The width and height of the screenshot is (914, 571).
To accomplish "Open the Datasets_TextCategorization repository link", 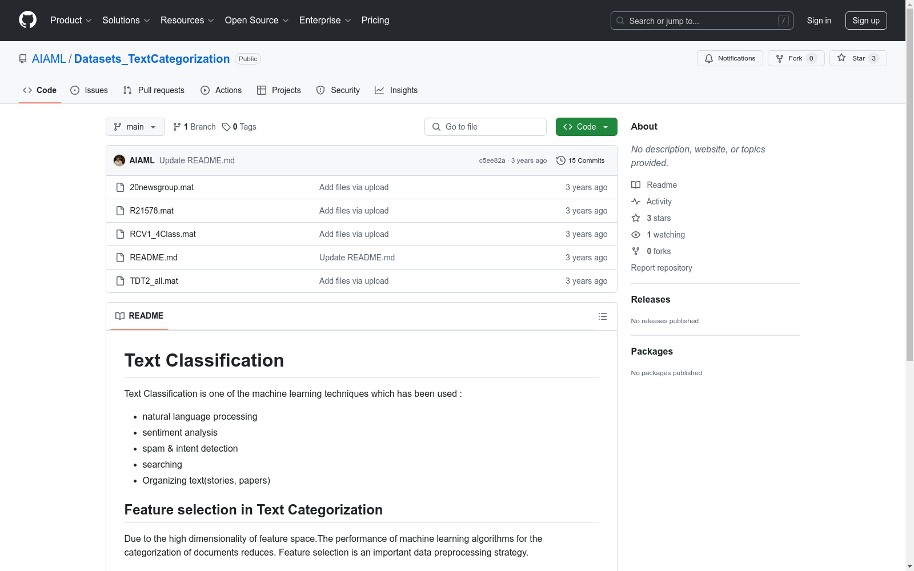I will 152,59.
